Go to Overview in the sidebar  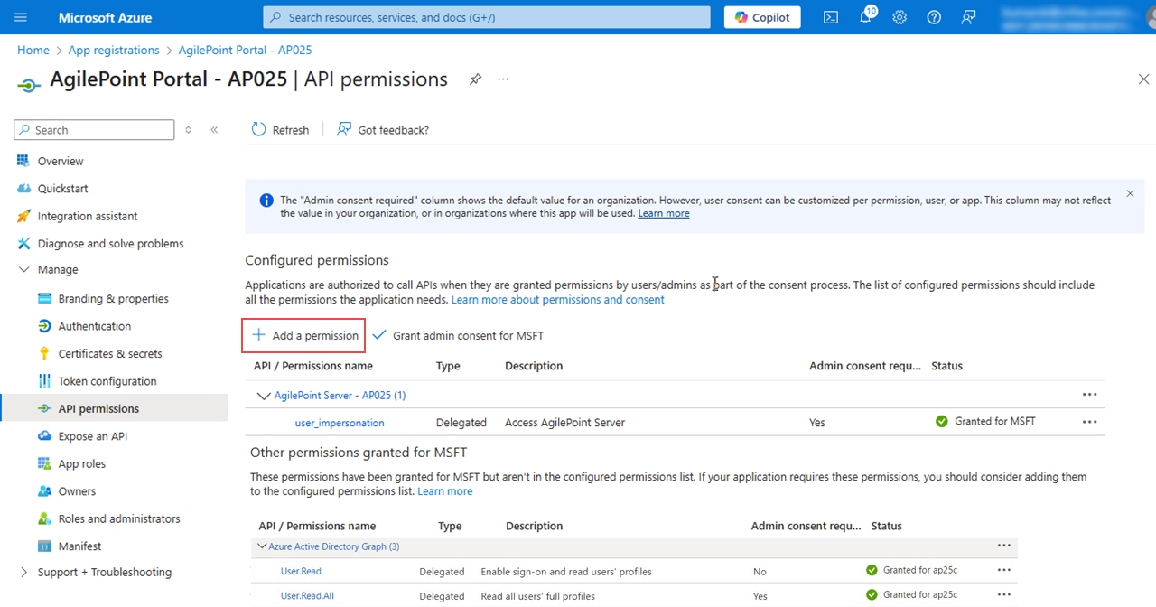[61, 161]
